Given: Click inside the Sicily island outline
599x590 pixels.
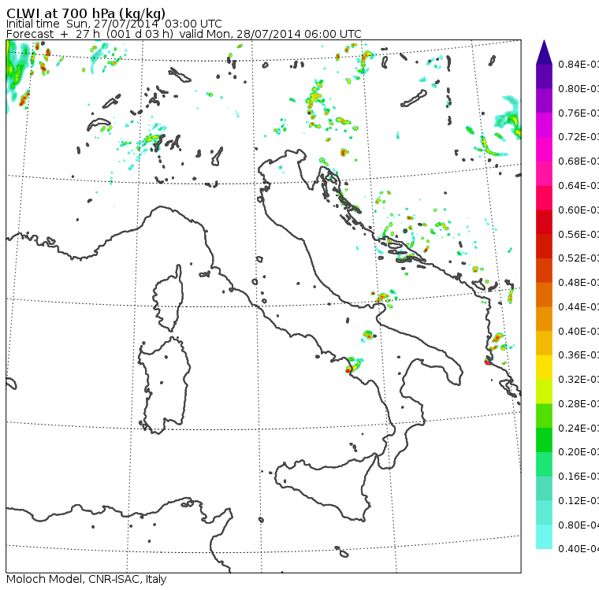Looking at the screenshot, I should [x=325, y=485].
